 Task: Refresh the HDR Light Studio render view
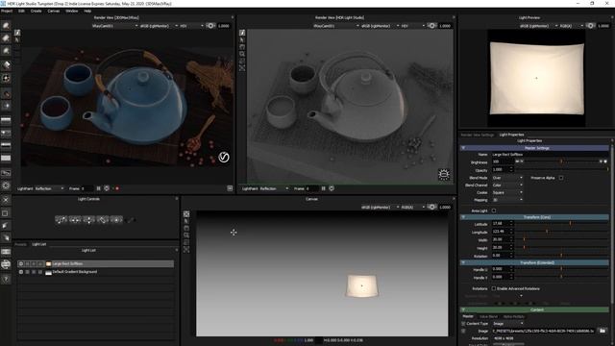pos(332,188)
